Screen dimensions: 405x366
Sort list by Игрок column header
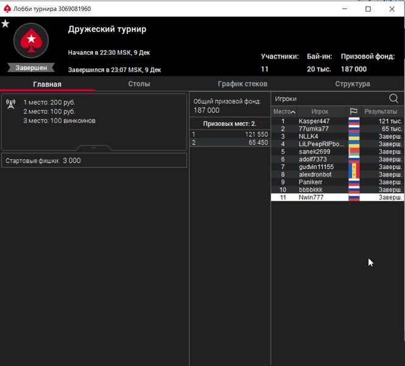320,112
